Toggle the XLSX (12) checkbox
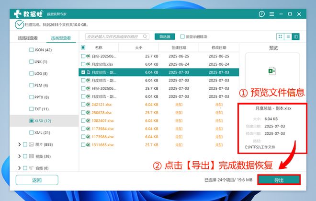 [32, 121]
